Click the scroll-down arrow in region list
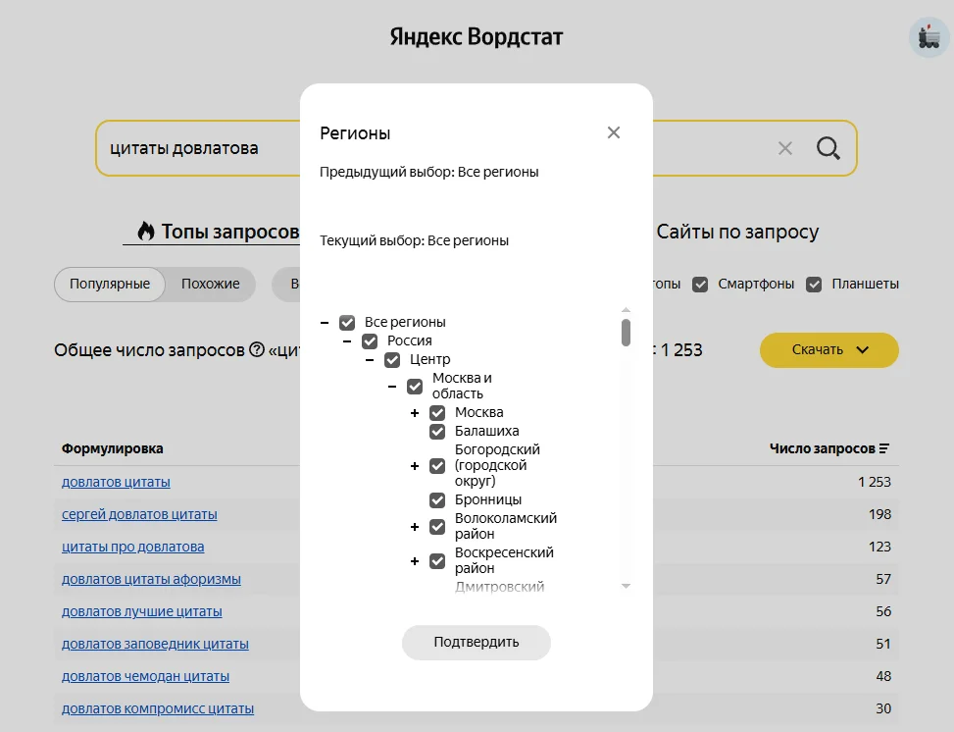Screen dimensions: 954x732 click(x=626, y=586)
